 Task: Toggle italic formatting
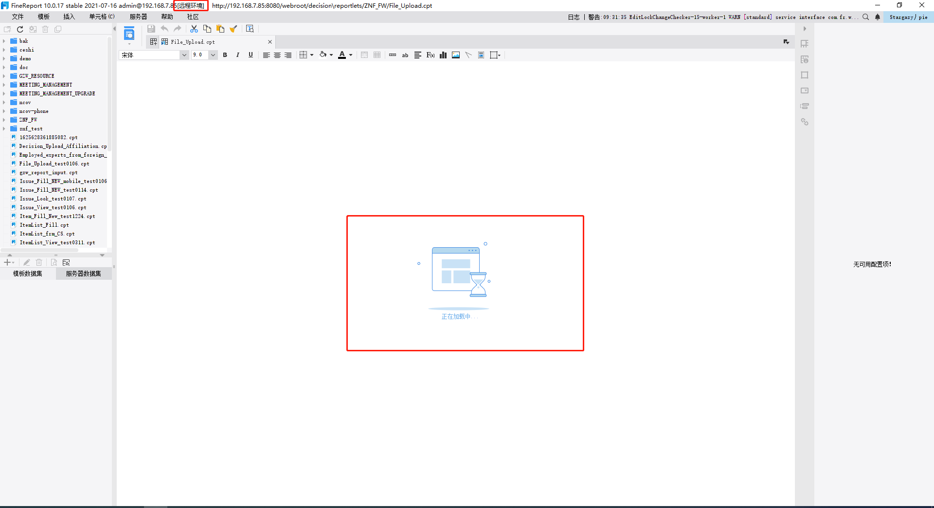point(238,55)
